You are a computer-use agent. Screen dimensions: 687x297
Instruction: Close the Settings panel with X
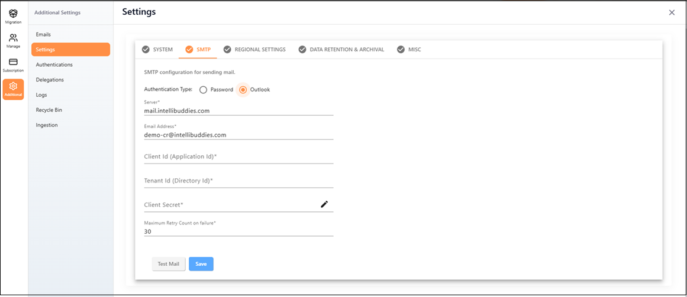672,12
